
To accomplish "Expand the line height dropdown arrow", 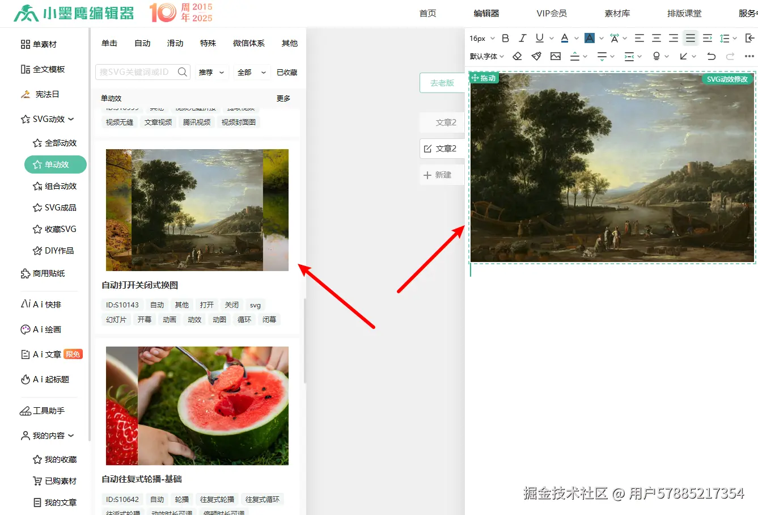I will pyautogui.click(x=735, y=39).
